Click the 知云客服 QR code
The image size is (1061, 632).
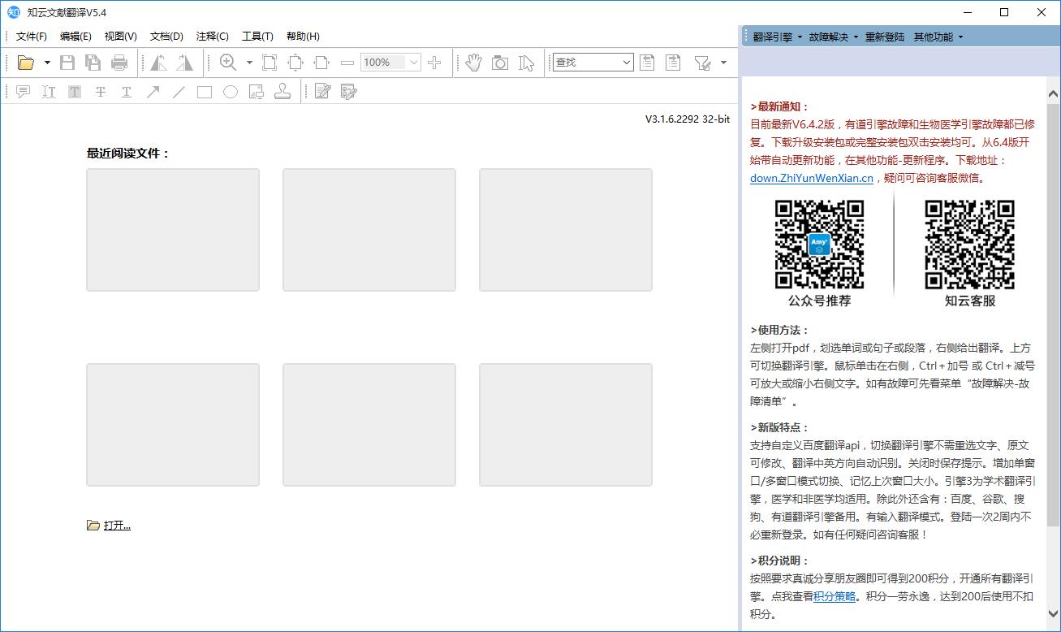click(969, 245)
